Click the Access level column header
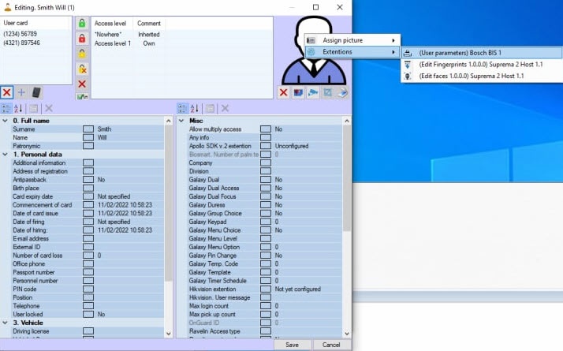This screenshot has height=351, width=563. click(112, 24)
